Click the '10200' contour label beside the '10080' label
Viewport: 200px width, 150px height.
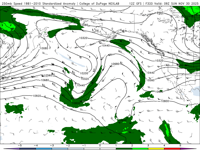click(x=67, y=29)
